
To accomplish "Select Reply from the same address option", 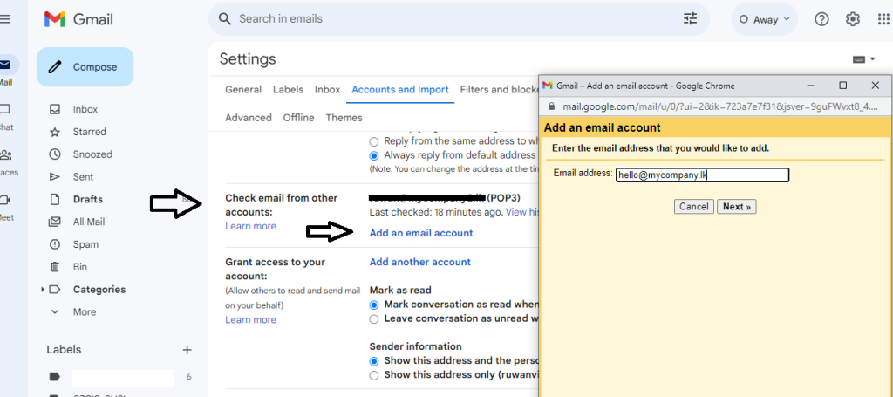I will (373, 141).
